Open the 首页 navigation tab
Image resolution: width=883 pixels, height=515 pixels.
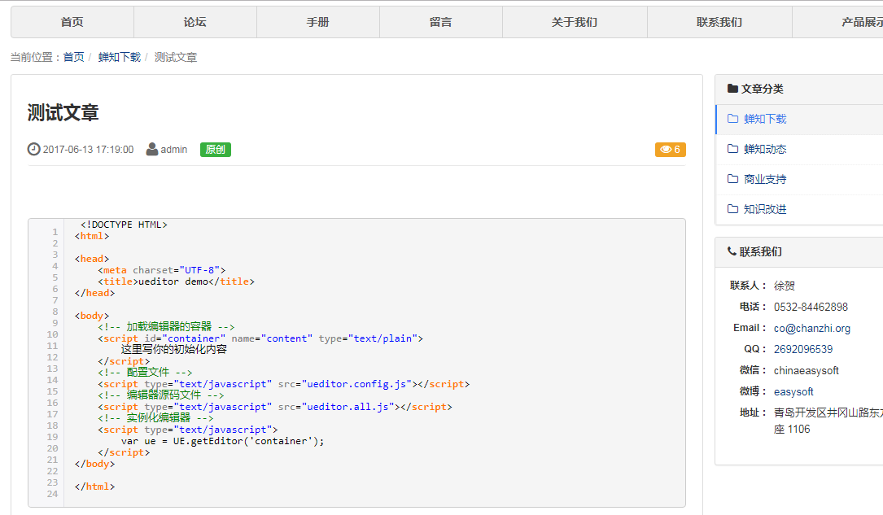(72, 22)
